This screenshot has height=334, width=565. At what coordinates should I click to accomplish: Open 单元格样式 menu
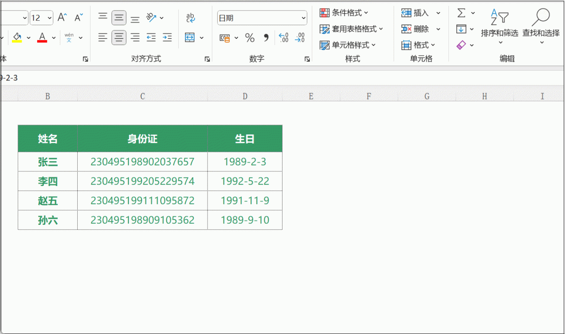click(348, 45)
